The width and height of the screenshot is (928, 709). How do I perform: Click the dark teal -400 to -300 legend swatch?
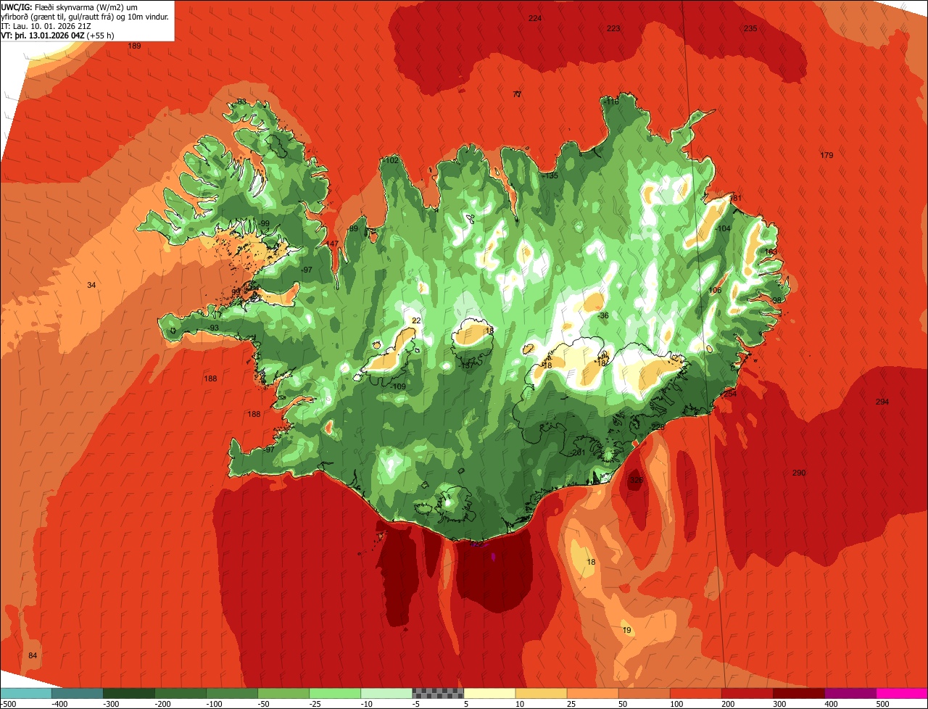pyautogui.click(x=78, y=693)
